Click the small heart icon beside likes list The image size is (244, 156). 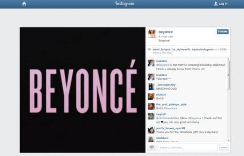coord(149,50)
